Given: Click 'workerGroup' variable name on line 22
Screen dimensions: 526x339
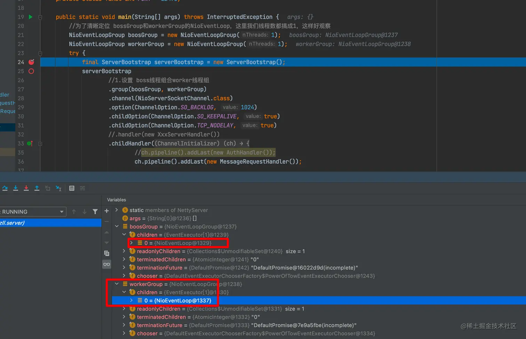Looking at the screenshot, I should click(x=146, y=44).
